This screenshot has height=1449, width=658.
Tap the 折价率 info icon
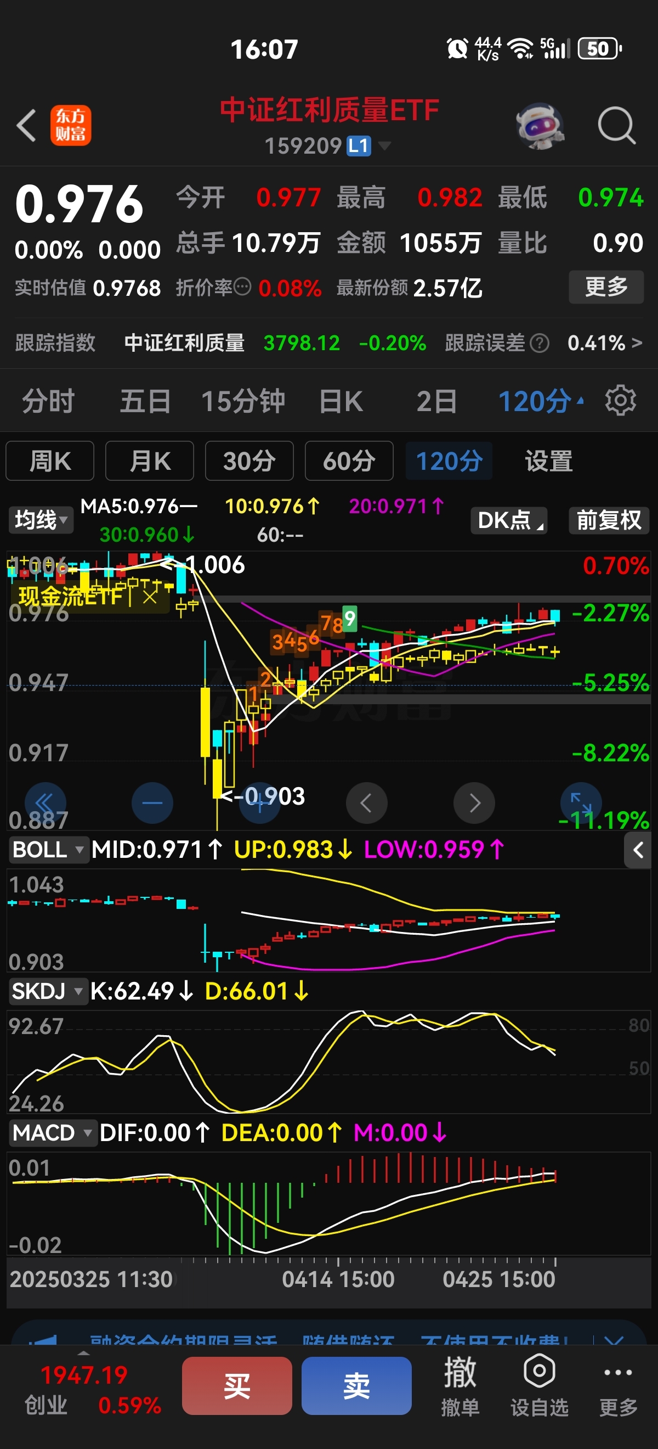(242, 288)
